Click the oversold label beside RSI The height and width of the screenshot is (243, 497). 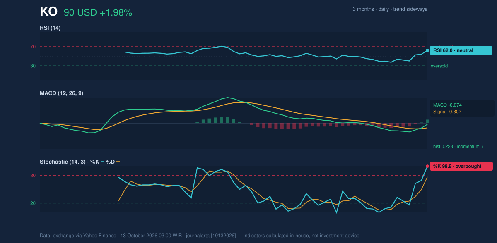[x=439, y=66]
